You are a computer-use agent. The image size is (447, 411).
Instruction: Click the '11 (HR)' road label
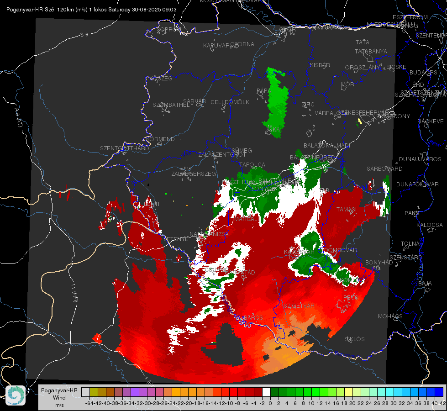tap(75, 292)
